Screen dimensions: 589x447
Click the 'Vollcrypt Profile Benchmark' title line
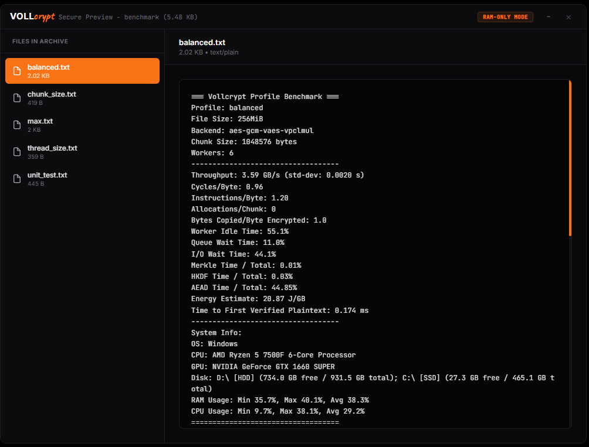[265, 97]
